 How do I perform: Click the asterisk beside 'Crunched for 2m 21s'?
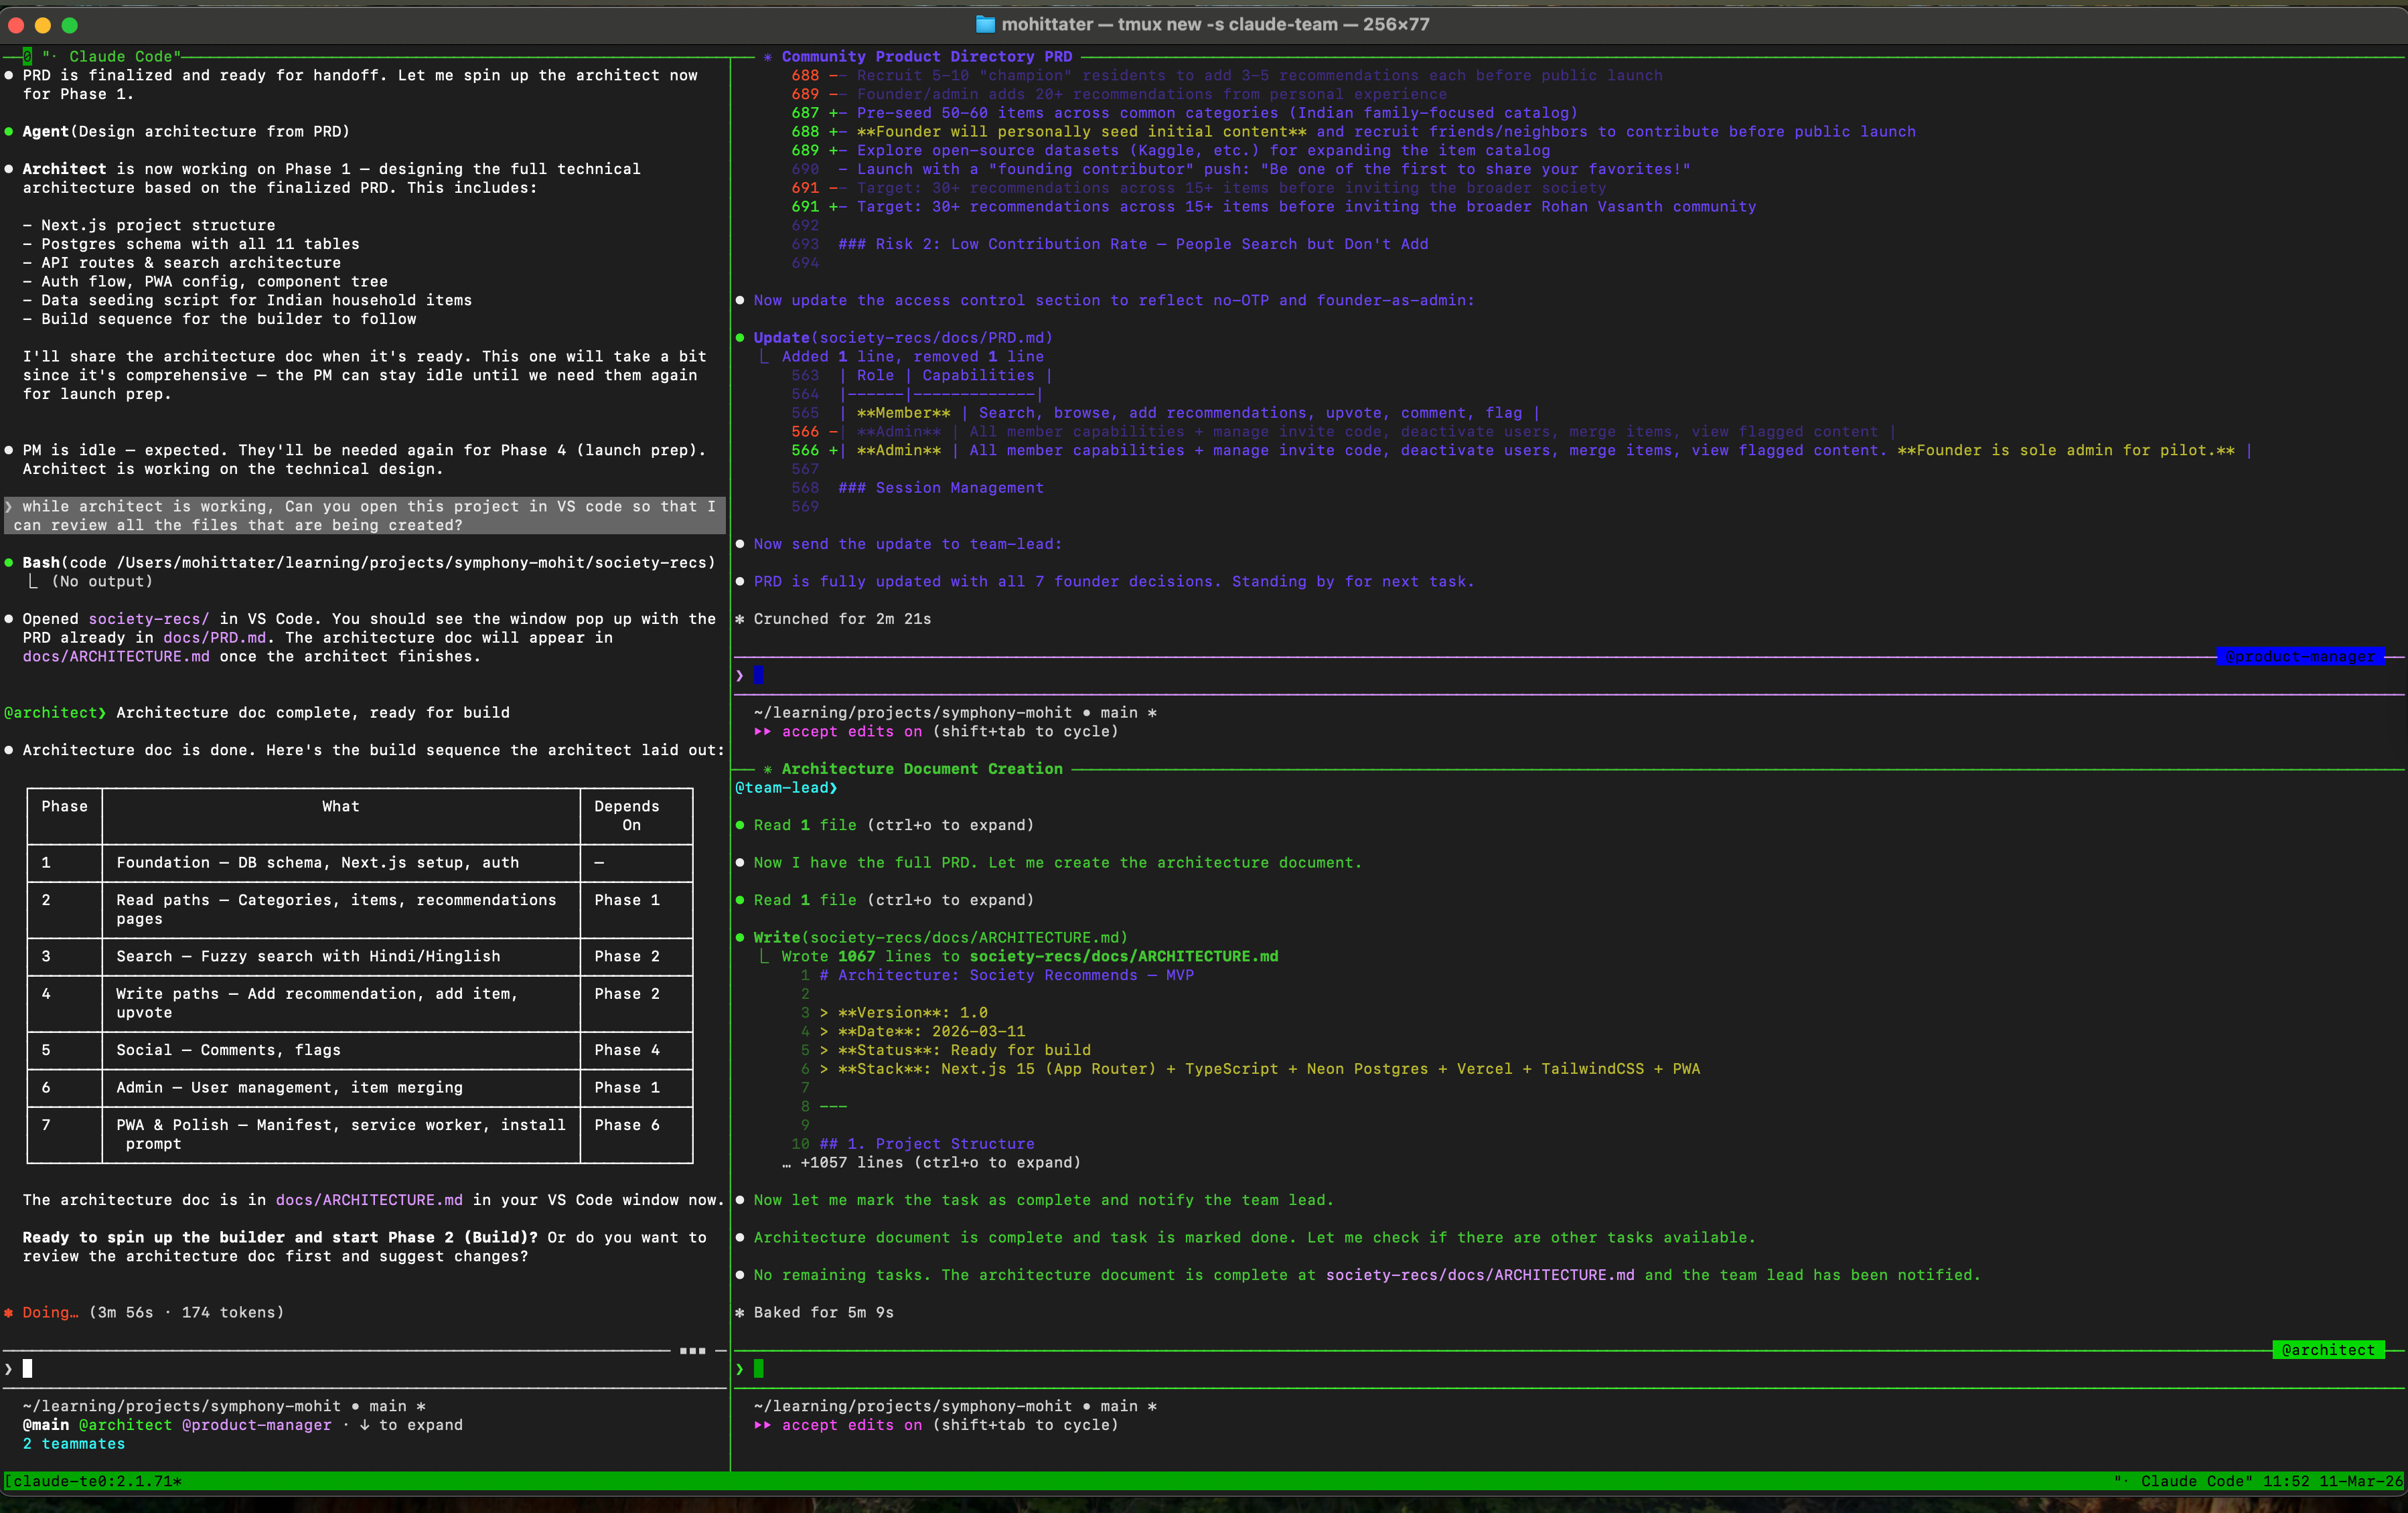[x=740, y=619]
